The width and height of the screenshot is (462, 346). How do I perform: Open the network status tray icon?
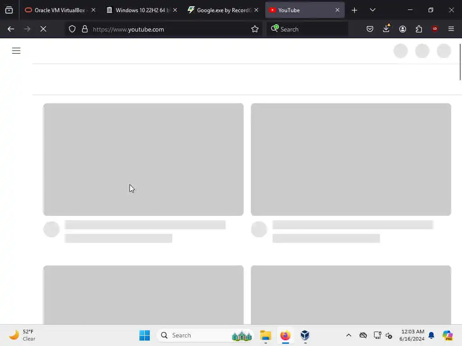(x=377, y=335)
